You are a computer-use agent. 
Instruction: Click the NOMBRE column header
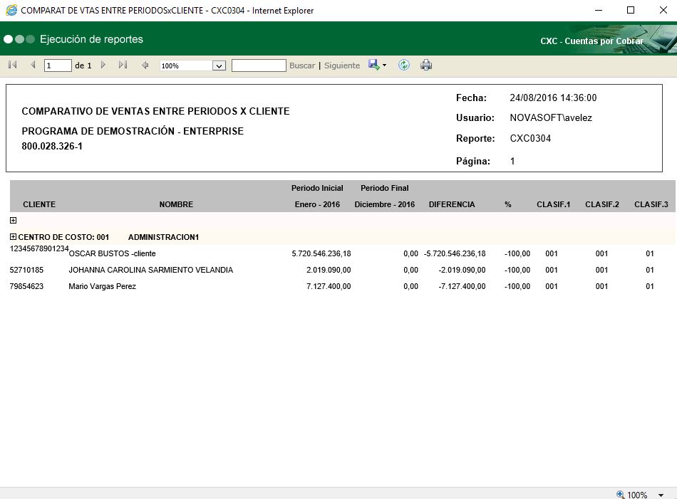click(176, 204)
